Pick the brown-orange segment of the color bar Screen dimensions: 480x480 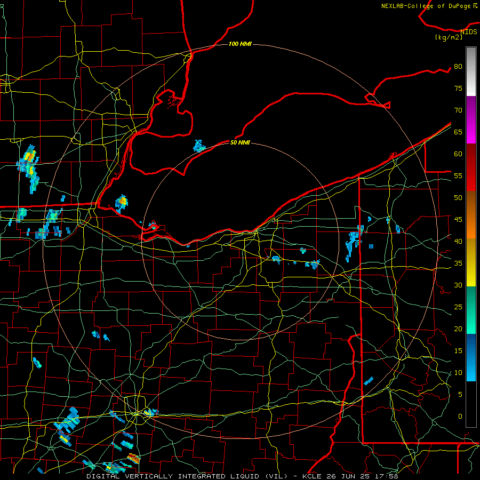click(x=471, y=214)
